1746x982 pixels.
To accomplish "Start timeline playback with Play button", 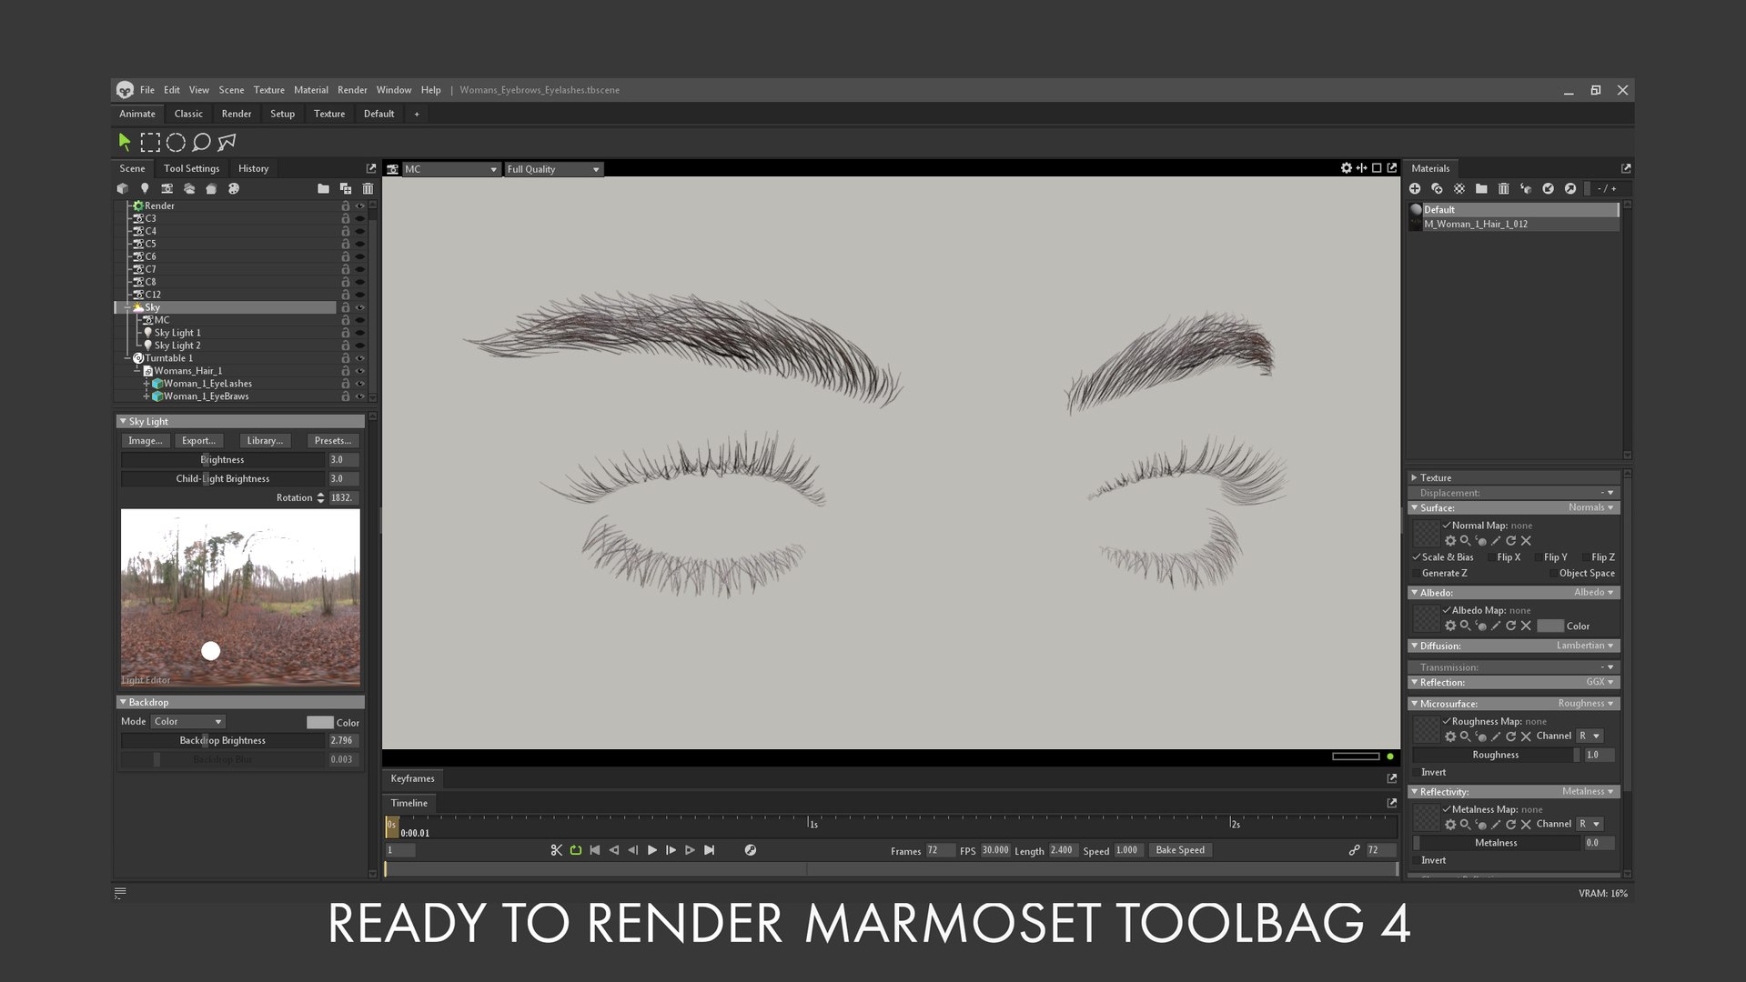I will coord(651,850).
